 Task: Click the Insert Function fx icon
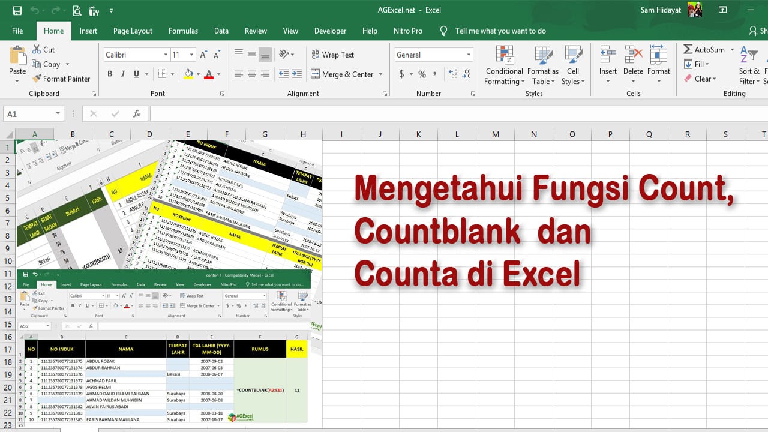tap(137, 113)
